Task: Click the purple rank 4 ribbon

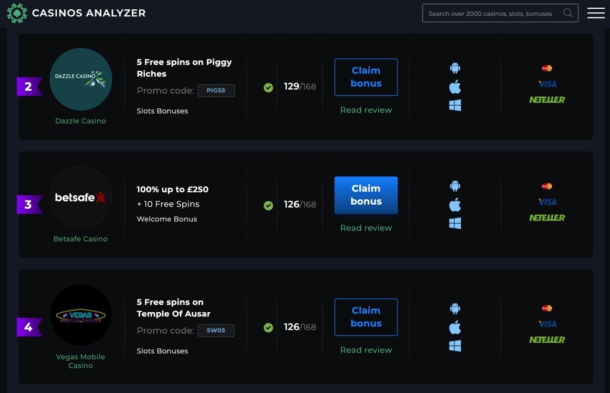Action: coord(30,327)
